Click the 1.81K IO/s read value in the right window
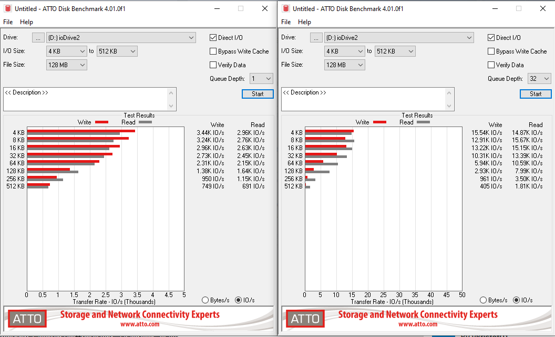Screen dimensions: 555x337 coord(529,186)
